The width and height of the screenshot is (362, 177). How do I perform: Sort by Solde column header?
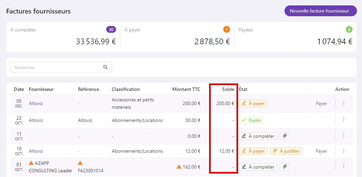tap(228, 89)
